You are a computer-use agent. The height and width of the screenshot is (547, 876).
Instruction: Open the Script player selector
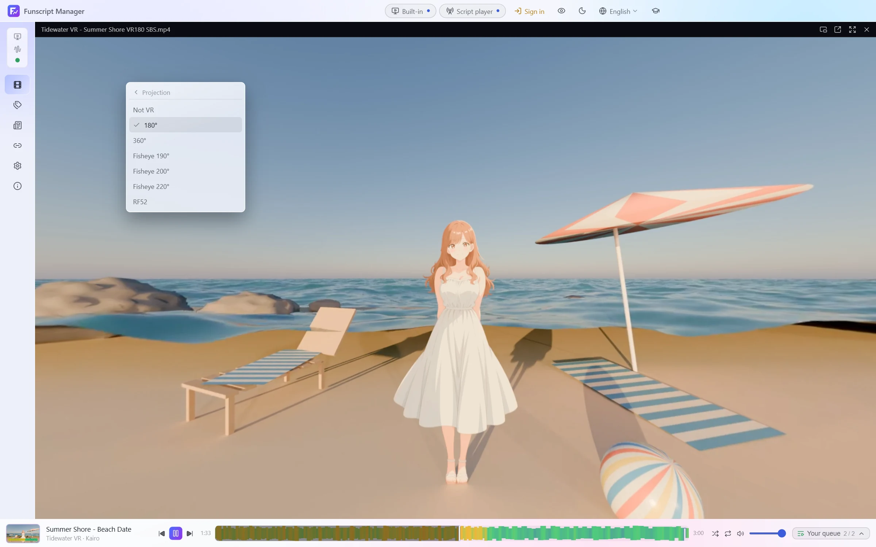point(472,11)
